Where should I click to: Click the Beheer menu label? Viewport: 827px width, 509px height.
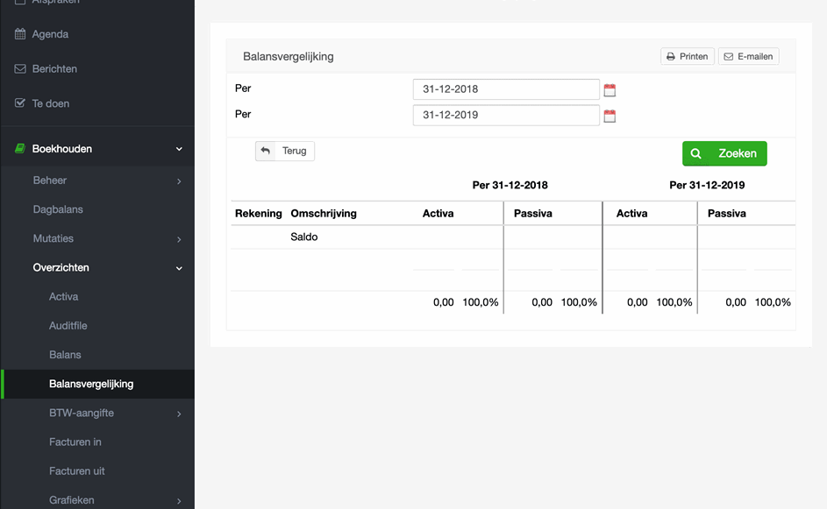coord(50,180)
